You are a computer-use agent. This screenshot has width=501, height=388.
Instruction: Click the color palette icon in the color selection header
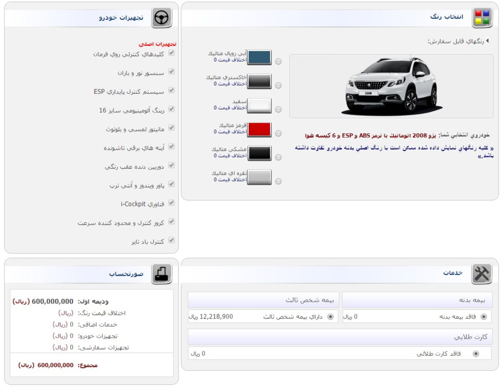[x=482, y=17]
